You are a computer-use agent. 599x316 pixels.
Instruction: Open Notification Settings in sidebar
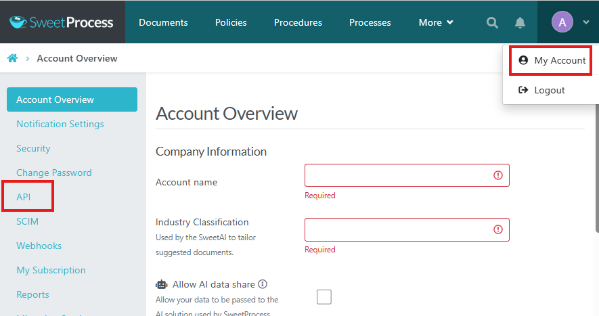point(60,124)
